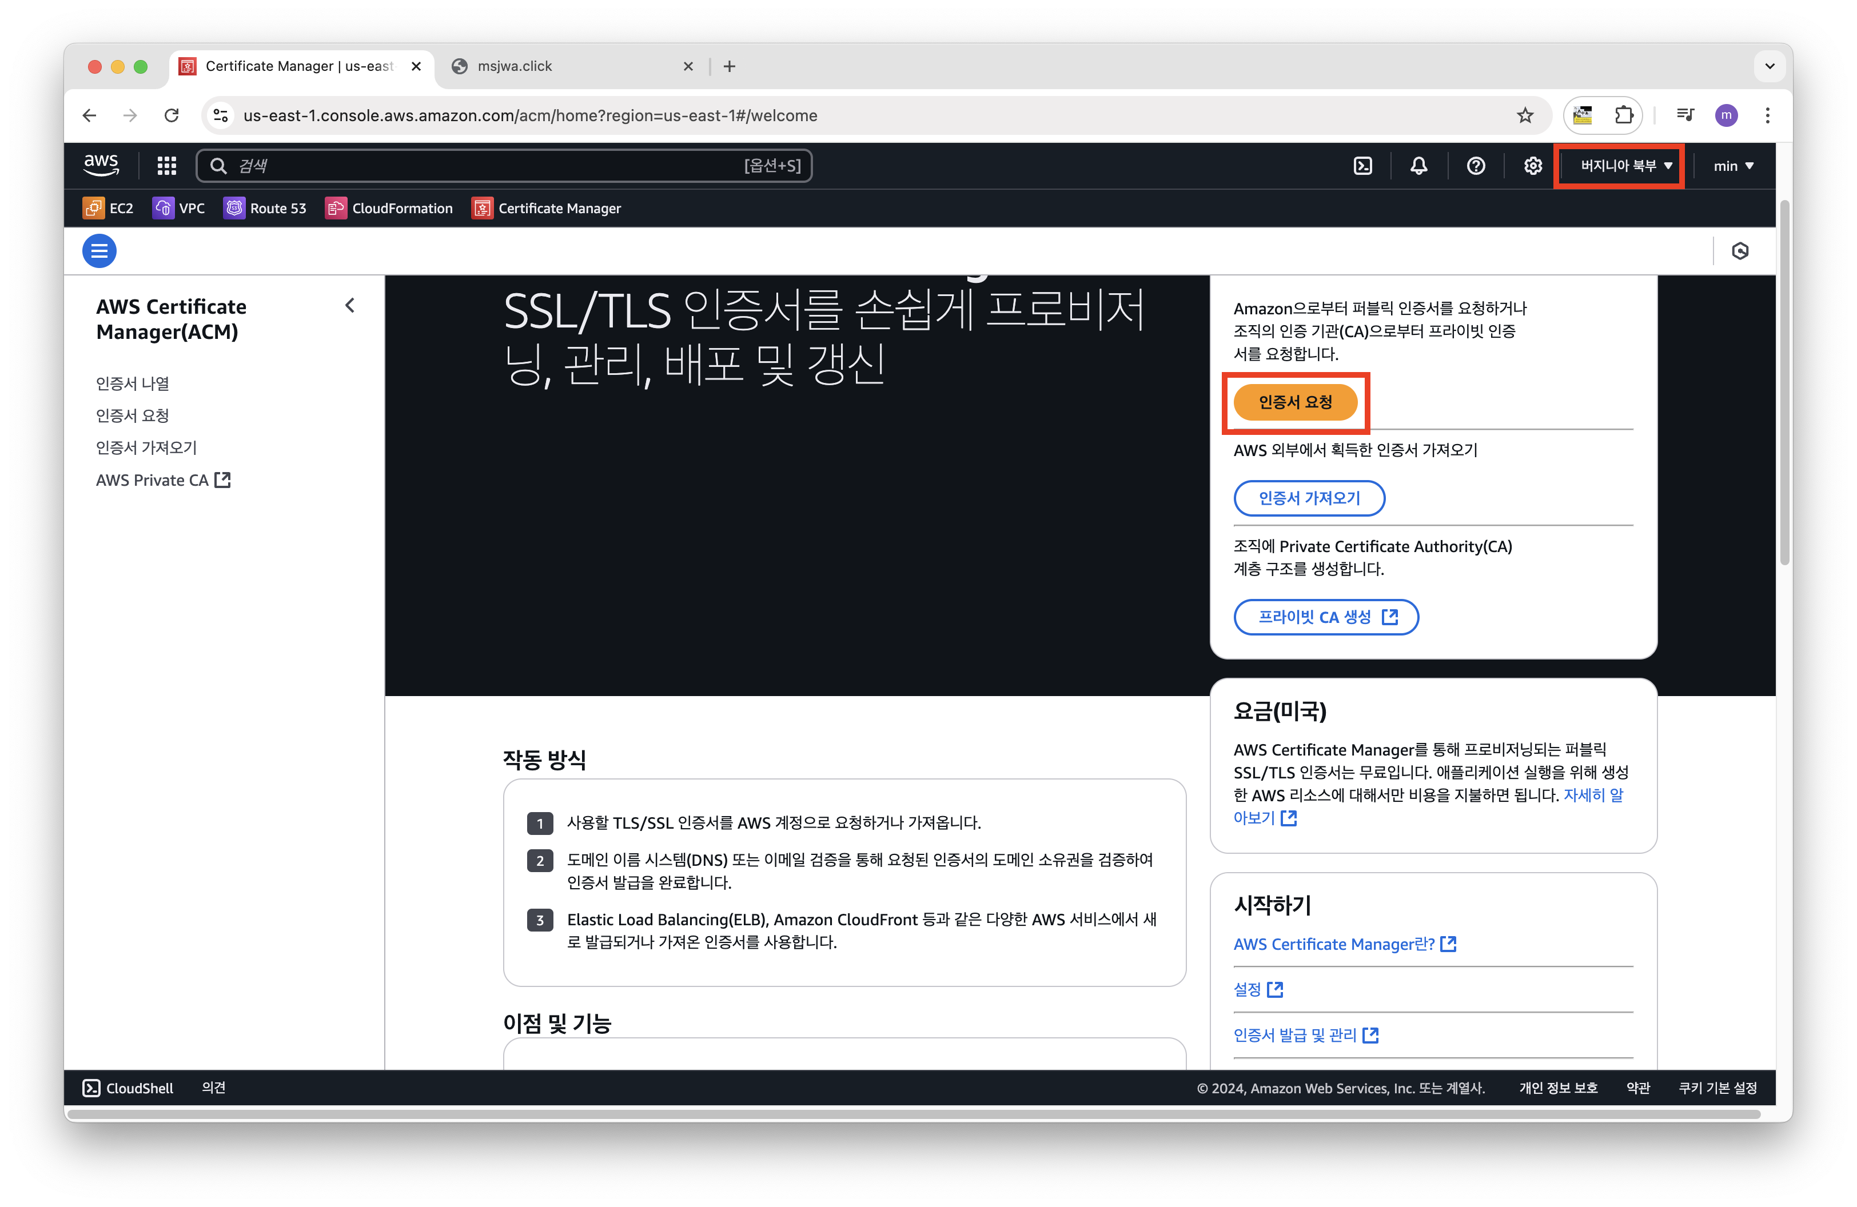Image resolution: width=1857 pixels, height=1207 pixels.
Task: Open the notifications bell
Action: [1418, 165]
